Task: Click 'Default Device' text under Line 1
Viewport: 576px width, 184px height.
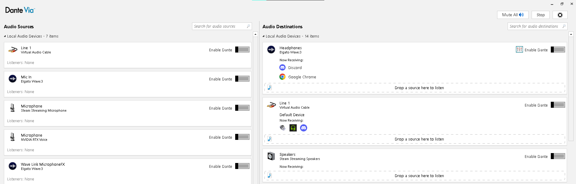Action: point(292,115)
